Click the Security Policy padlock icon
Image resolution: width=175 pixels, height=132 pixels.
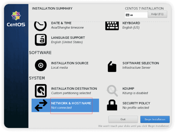pos(112,105)
